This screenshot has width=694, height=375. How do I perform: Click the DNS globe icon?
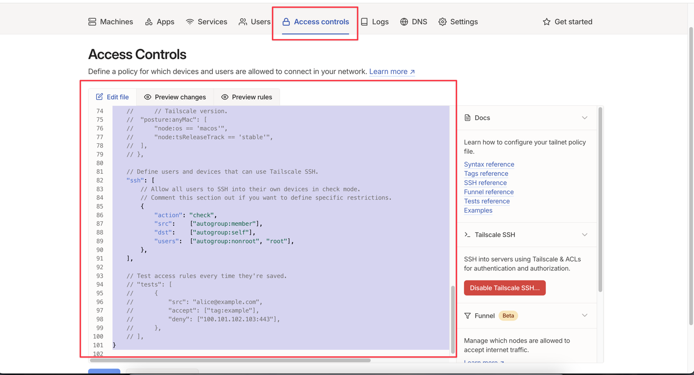(404, 22)
